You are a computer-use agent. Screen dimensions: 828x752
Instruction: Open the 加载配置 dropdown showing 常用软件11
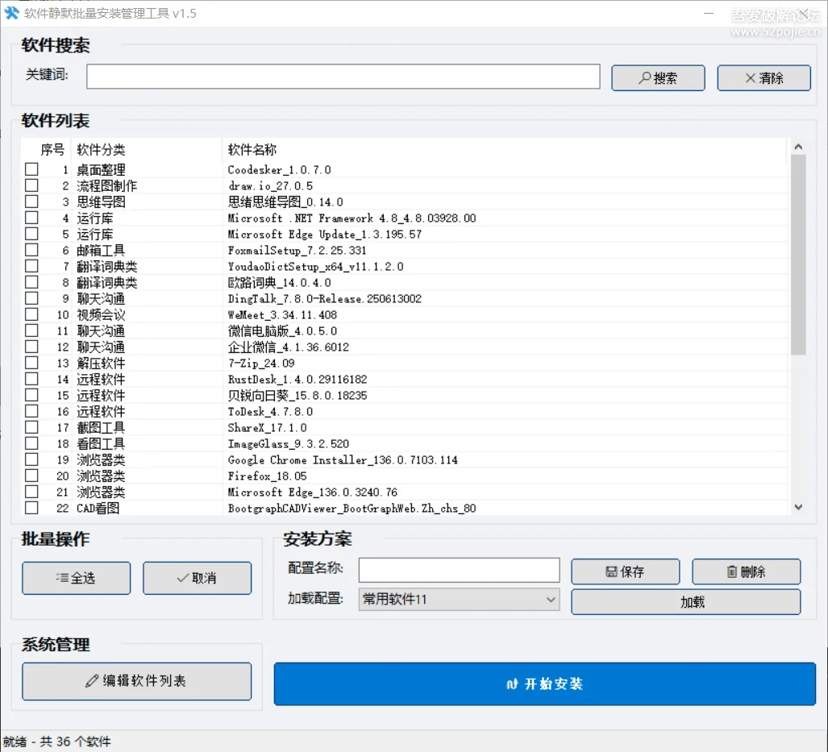[458, 599]
